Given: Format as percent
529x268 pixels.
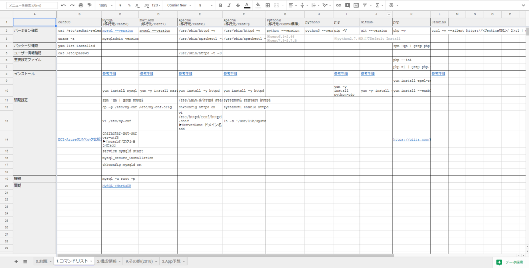Looking at the screenshot, I should tap(129, 5).
